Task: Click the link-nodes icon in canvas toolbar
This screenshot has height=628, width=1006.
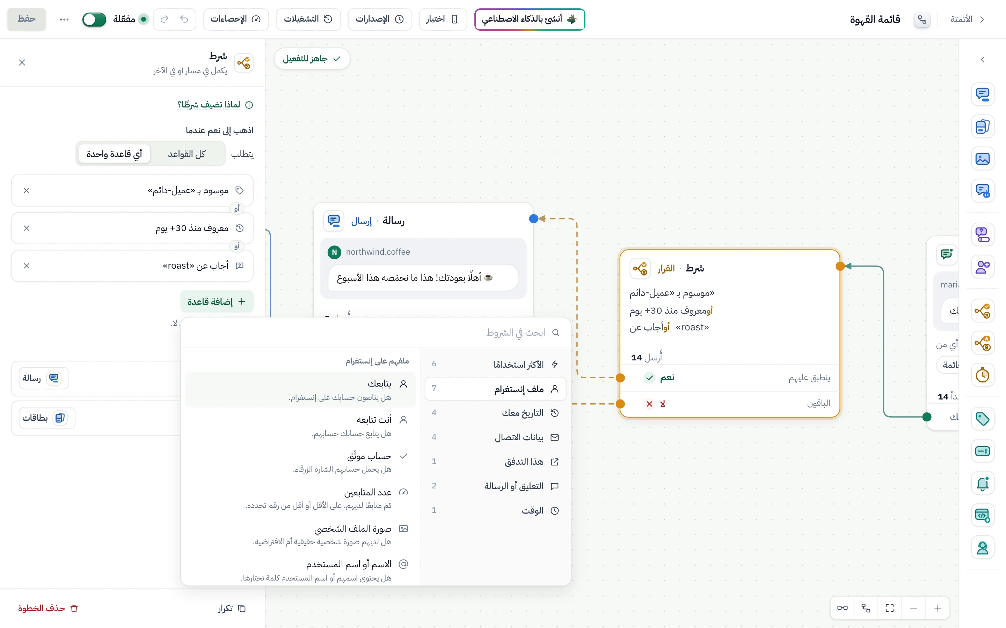Action: (x=843, y=608)
